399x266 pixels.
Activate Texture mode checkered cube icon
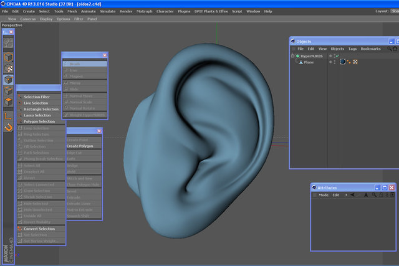coord(8,68)
